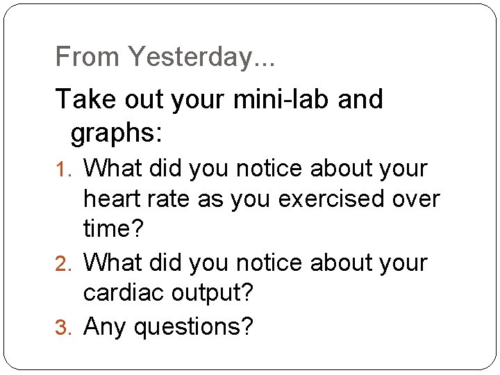Click the first "What did you notice about your" line
500x375 pixels.
coord(256,169)
